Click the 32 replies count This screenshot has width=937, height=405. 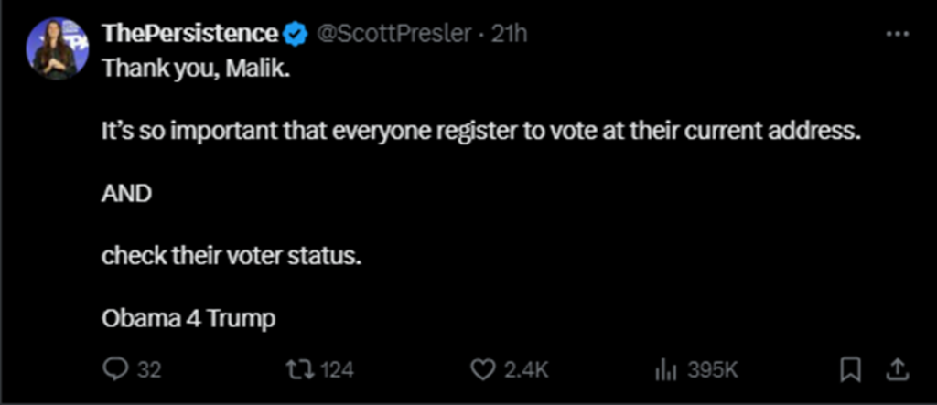(x=148, y=370)
